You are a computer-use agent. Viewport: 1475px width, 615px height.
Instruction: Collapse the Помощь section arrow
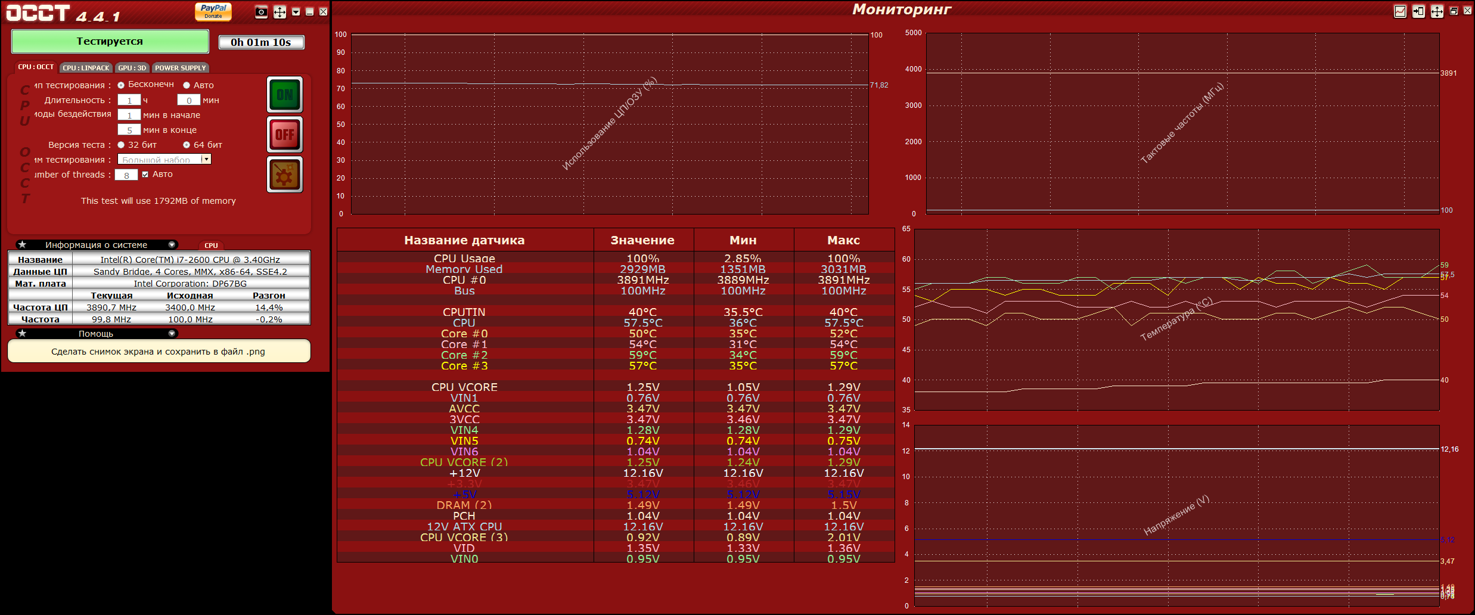(172, 334)
